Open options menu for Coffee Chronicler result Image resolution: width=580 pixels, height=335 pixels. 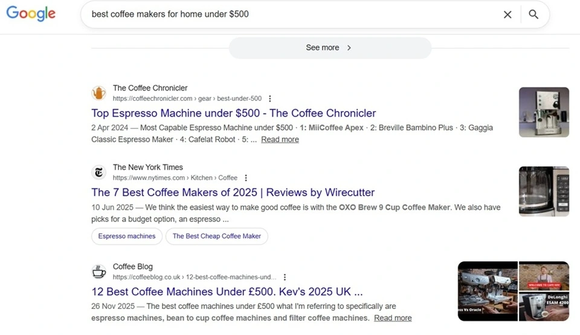(270, 99)
